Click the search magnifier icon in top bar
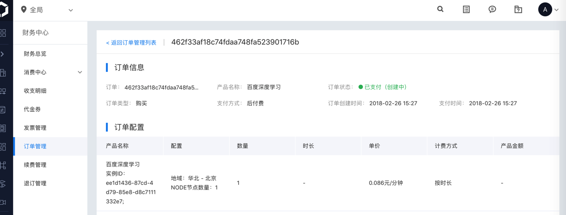 (440, 9)
